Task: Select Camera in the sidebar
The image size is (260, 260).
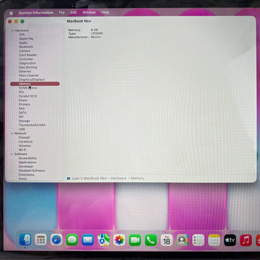Action: click(x=24, y=51)
